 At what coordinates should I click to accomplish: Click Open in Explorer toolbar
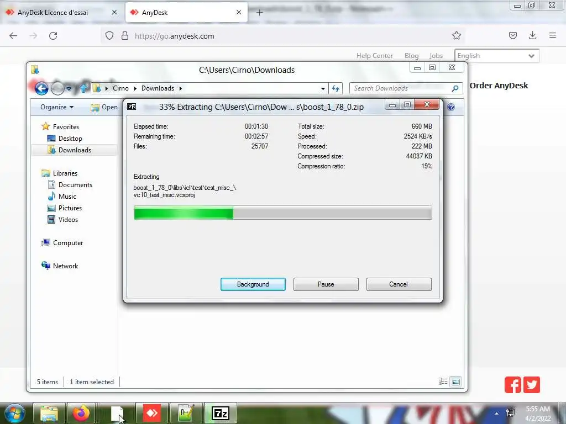click(104, 107)
